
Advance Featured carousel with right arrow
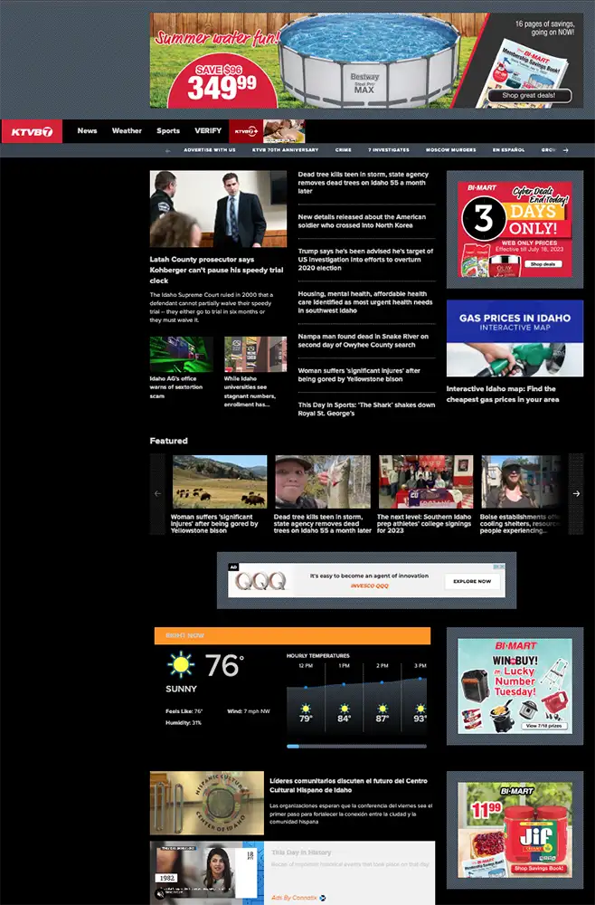click(576, 493)
